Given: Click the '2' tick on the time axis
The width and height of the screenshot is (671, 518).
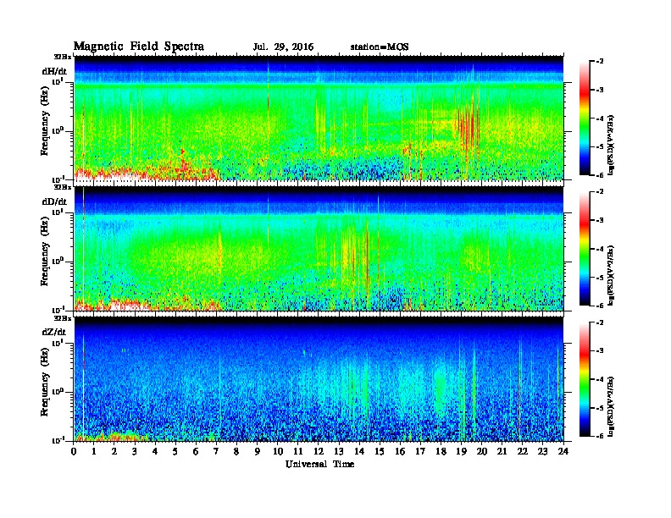Looking at the screenshot, I should [114, 451].
